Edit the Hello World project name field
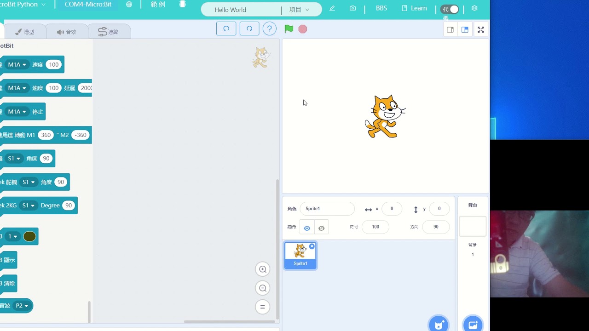The height and width of the screenshot is (331, 589). pos(241,10)
